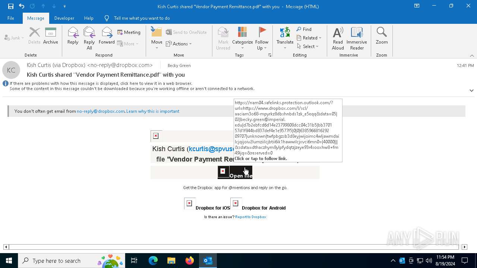This screenshot has height=268, width=477.
Task: Archive this message
Action: (51, 36)
